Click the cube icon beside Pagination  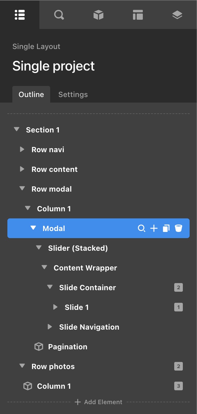click(x=38, y=347)
